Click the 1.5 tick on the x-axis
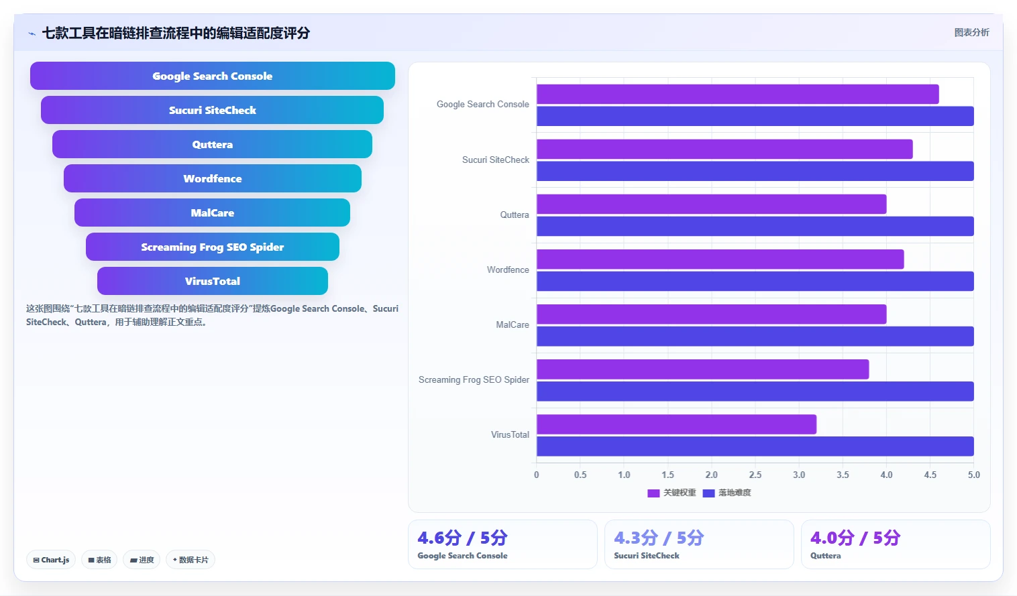The width and height of the screenshot is (1017, 596). (x=668, y=475)
